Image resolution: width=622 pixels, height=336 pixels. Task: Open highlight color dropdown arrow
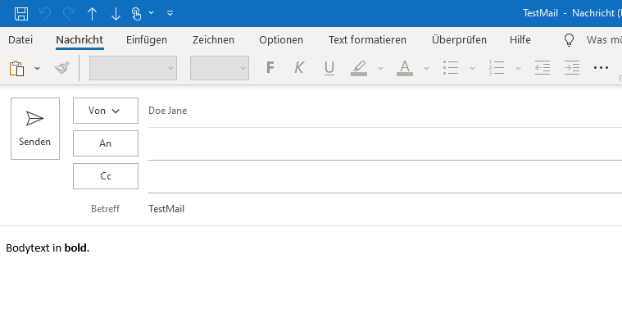point(380,68)
